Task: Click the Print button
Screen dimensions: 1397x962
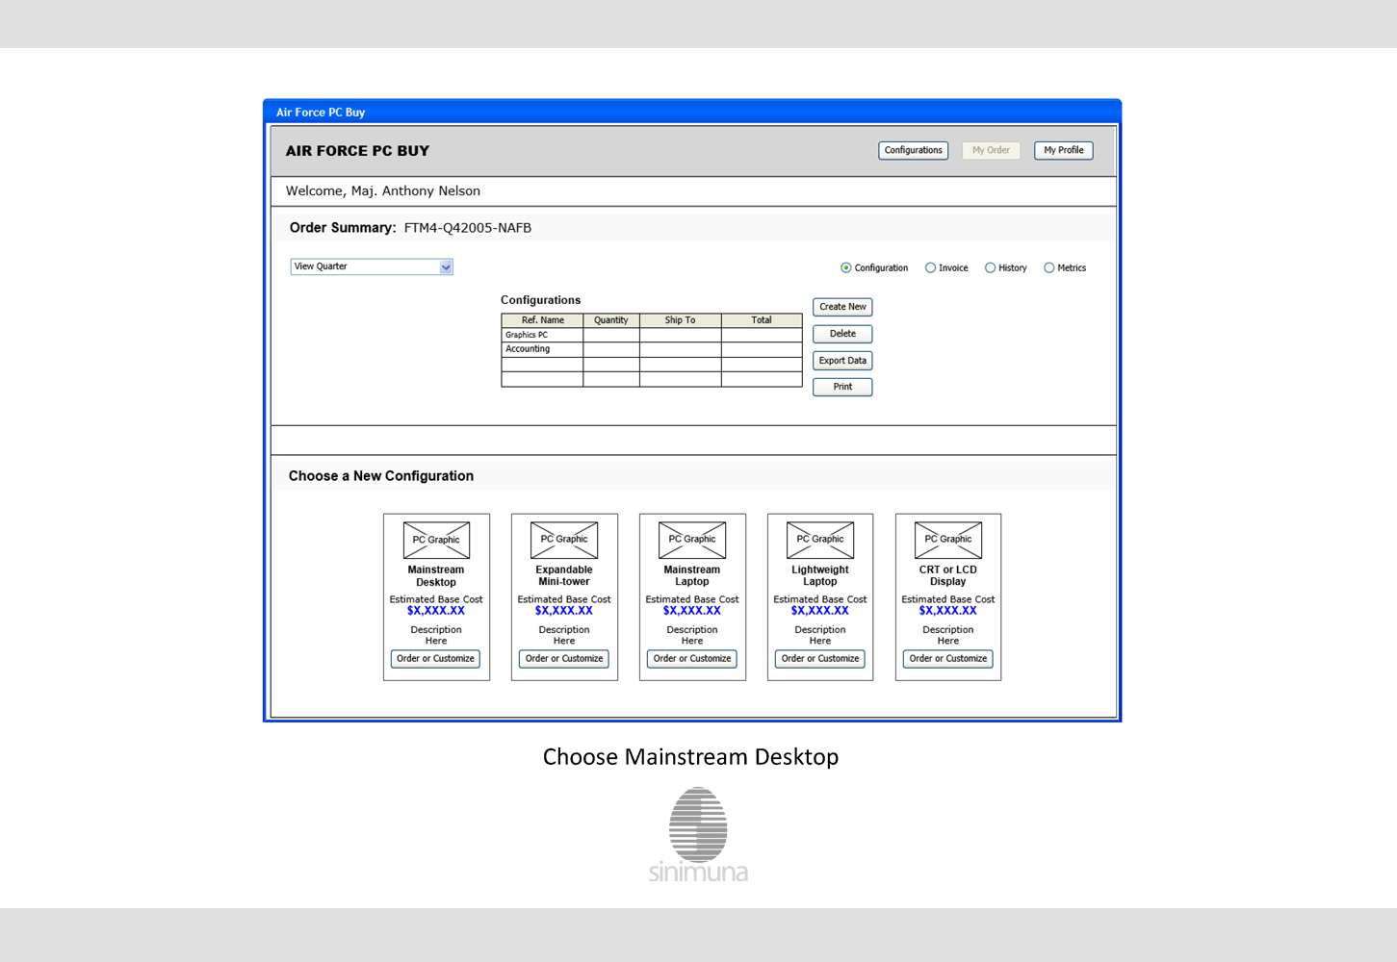Action: tap(842, 387)
